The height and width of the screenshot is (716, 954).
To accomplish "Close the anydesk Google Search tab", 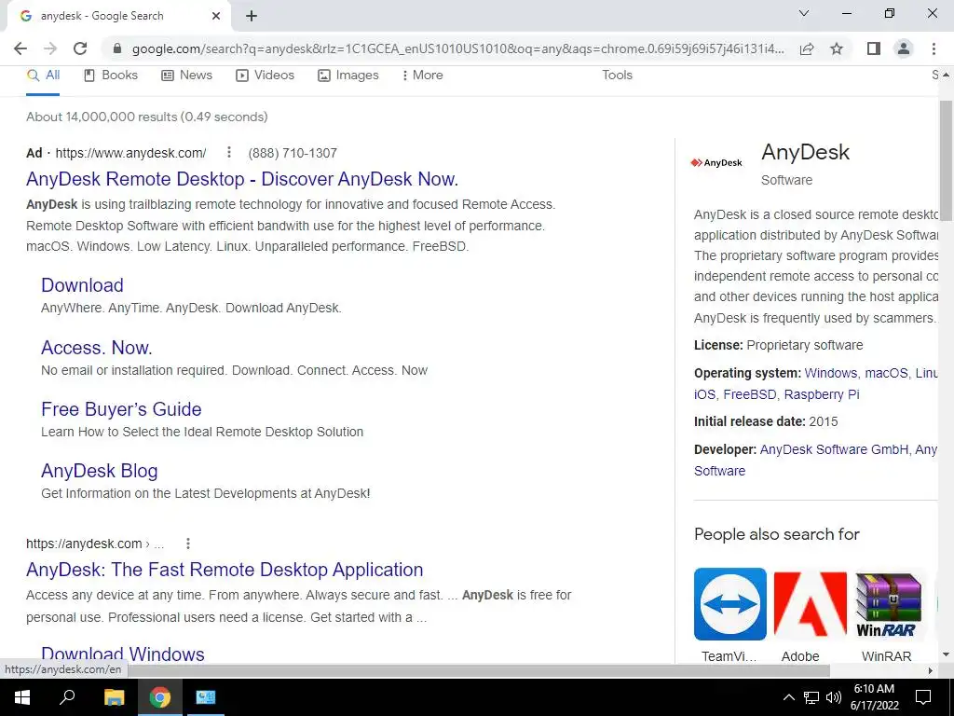I will (216, 16).
